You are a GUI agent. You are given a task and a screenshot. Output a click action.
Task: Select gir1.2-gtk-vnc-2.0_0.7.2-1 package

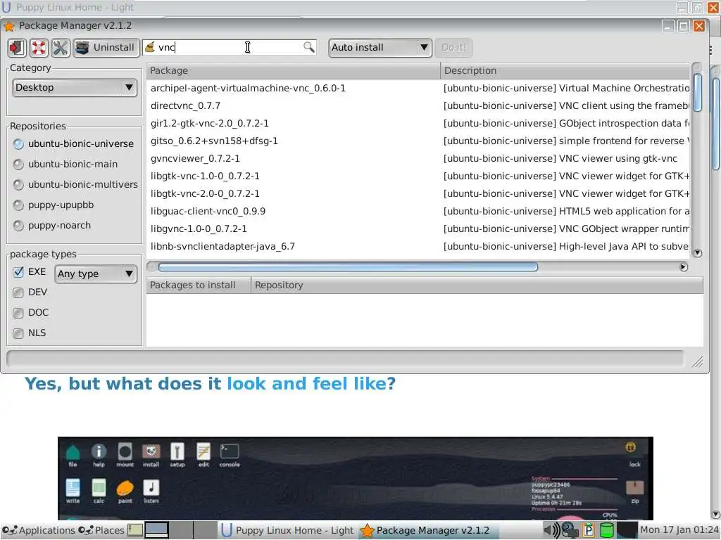(418, 123)
